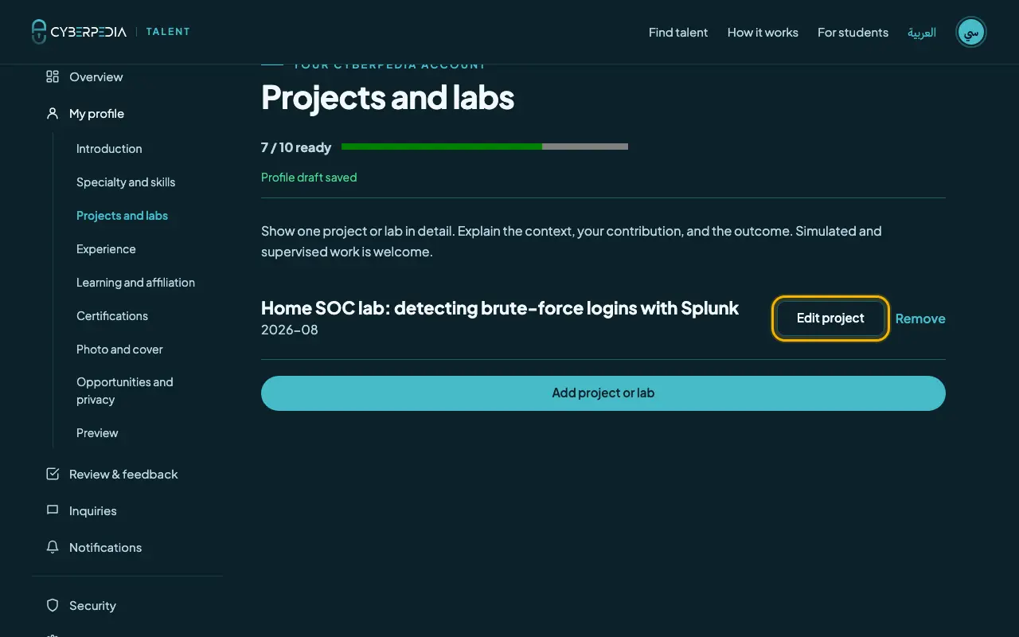The image size is (1019, 637).
Task: Click the project date 2026-08
Action: 290,330
